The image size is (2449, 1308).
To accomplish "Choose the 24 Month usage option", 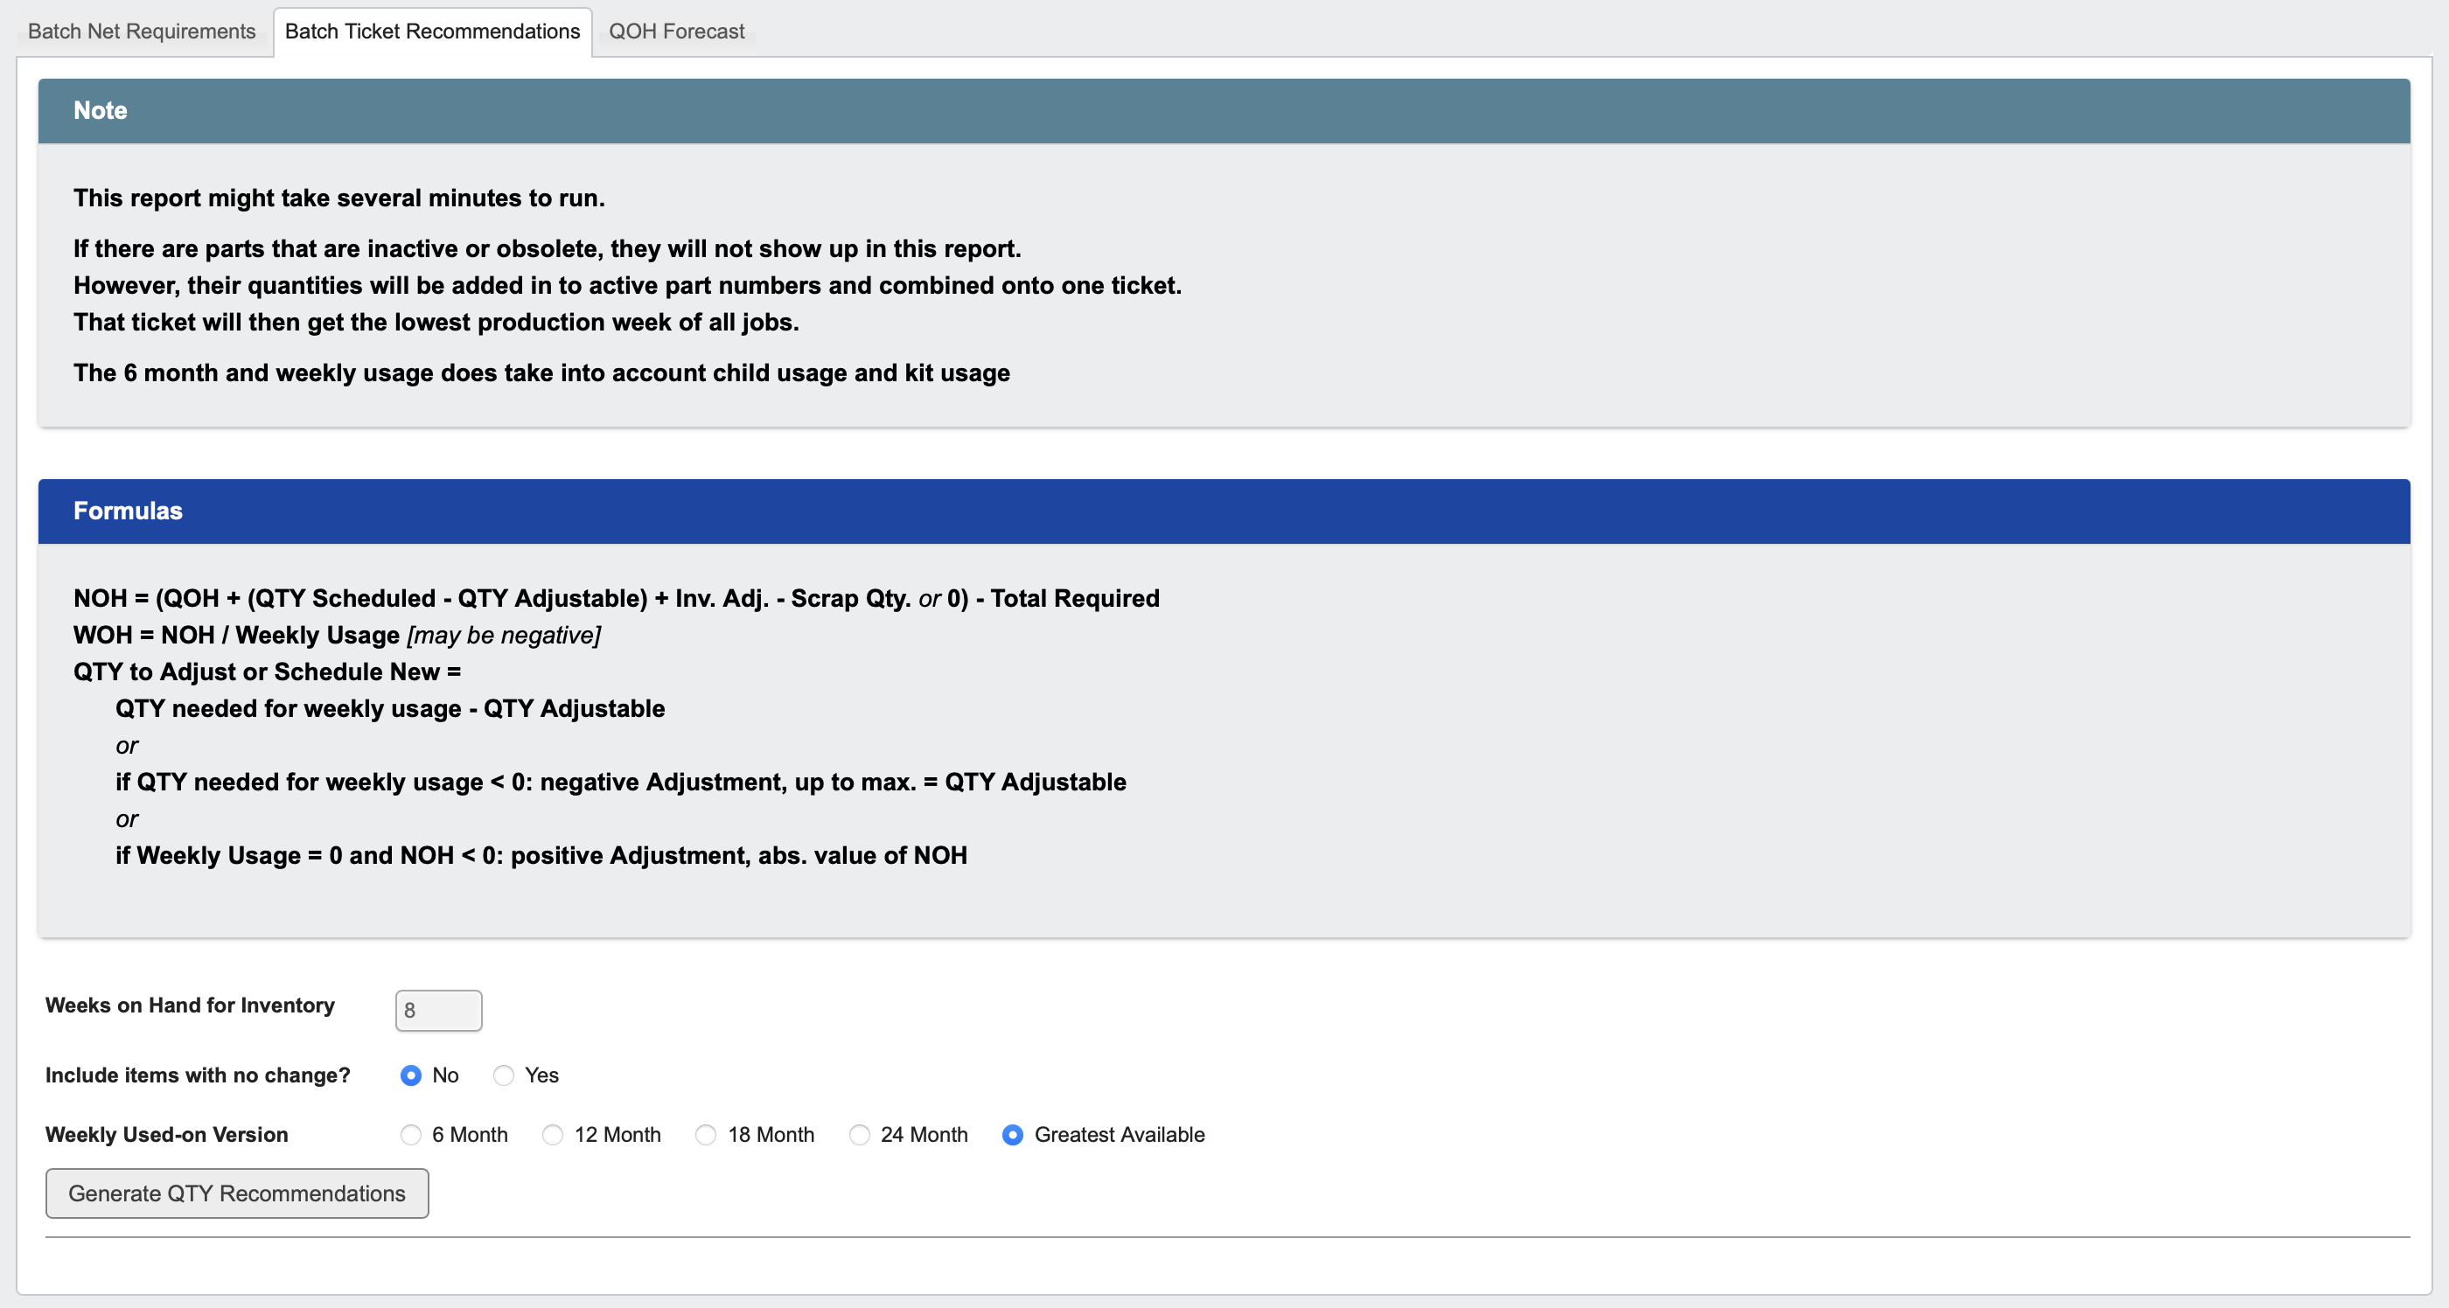I will 861,1134.
